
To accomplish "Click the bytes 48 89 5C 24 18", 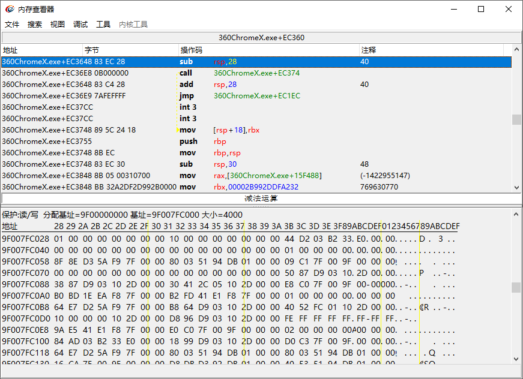I will click(110, 130).
